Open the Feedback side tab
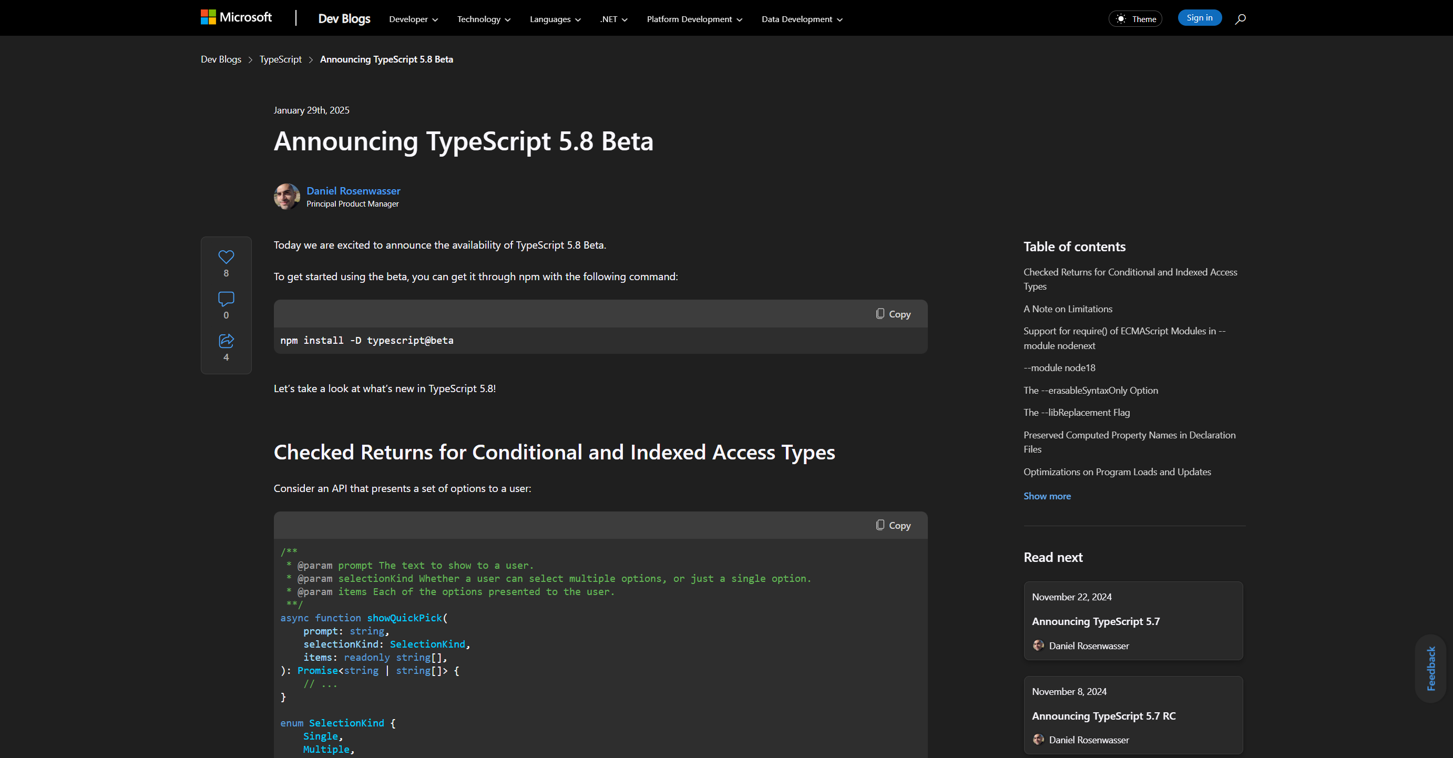The width and height of the screenshot is (1453, 758). (1430, 668)
